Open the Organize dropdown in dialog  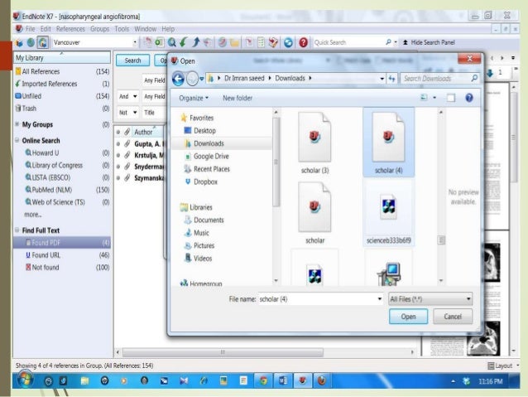coord(194,98)
